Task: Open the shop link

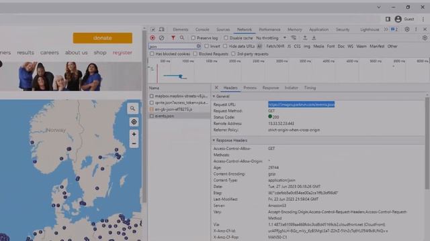Action: pos(100,52)
